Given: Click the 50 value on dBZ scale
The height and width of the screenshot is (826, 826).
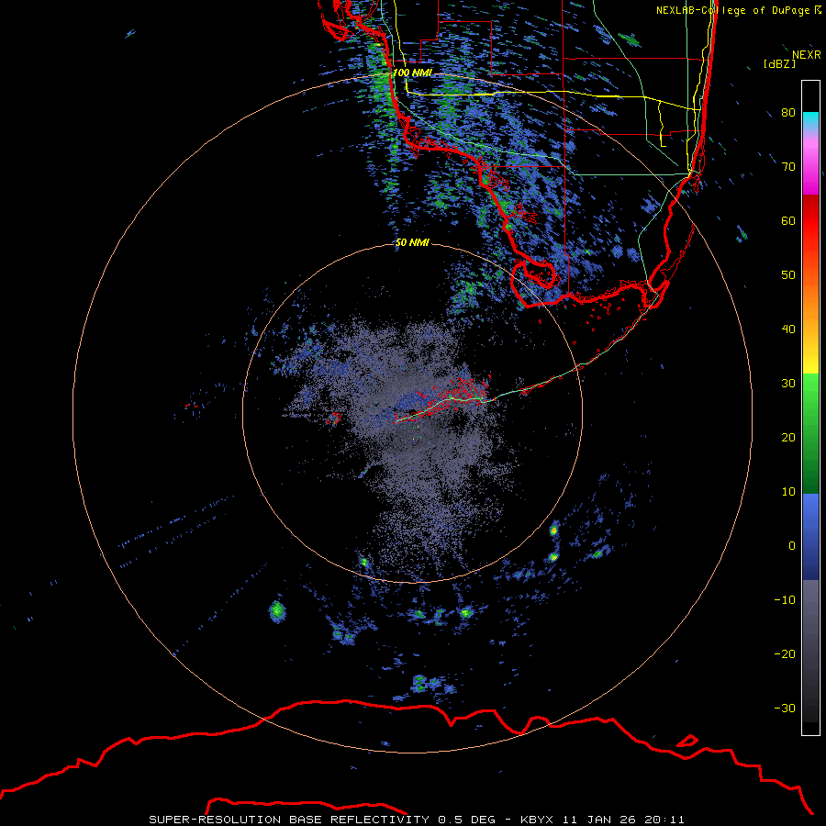Looking at the screenshot, I should [x=788, y=275].
